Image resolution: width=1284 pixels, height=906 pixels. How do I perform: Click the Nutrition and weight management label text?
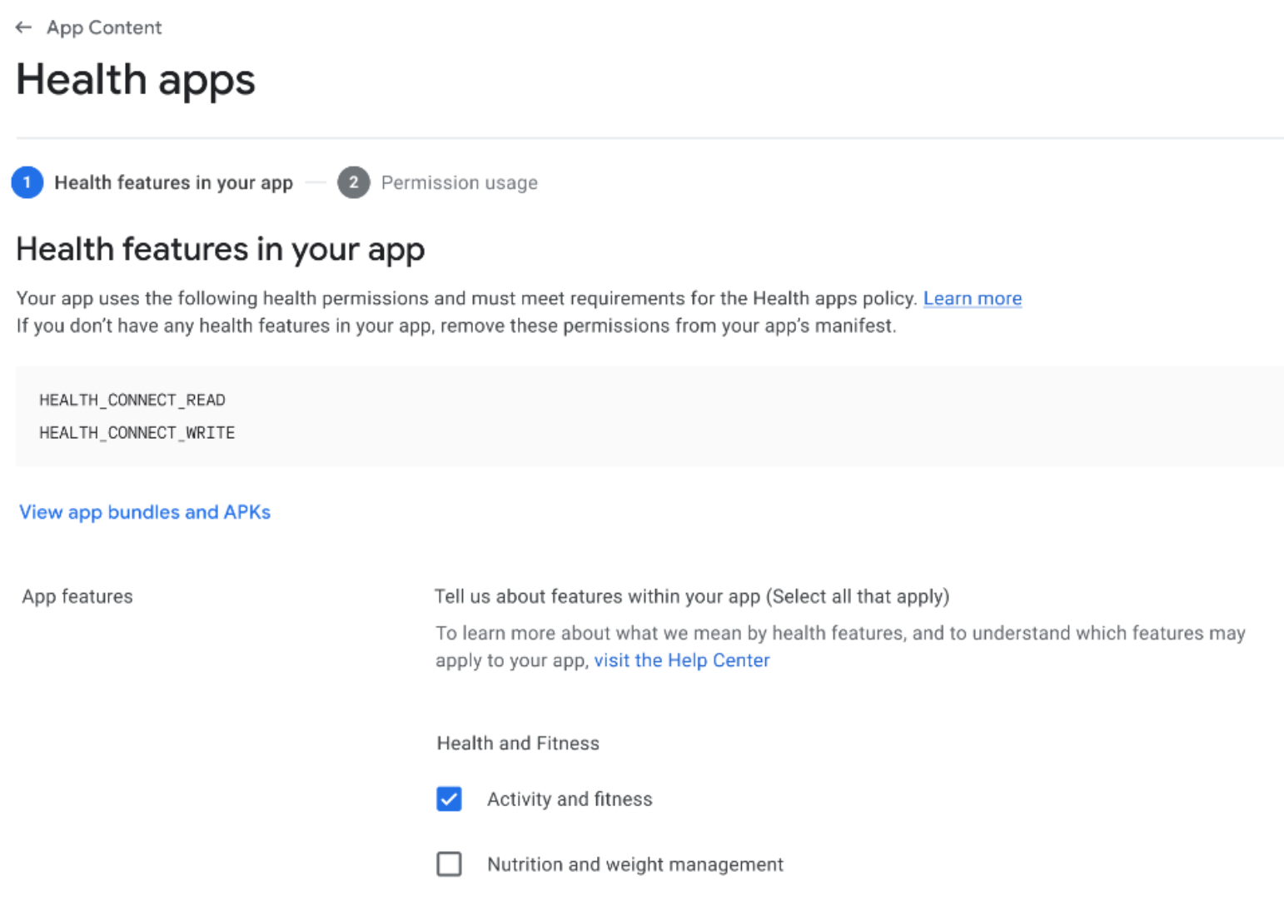point(635,864)
